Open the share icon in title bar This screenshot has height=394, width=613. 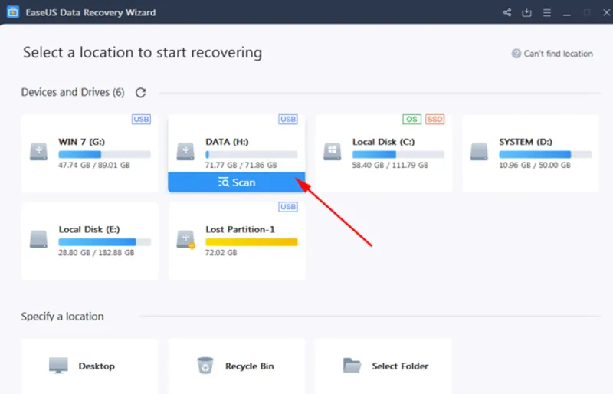pyautogui.click(x=507, y=12)
